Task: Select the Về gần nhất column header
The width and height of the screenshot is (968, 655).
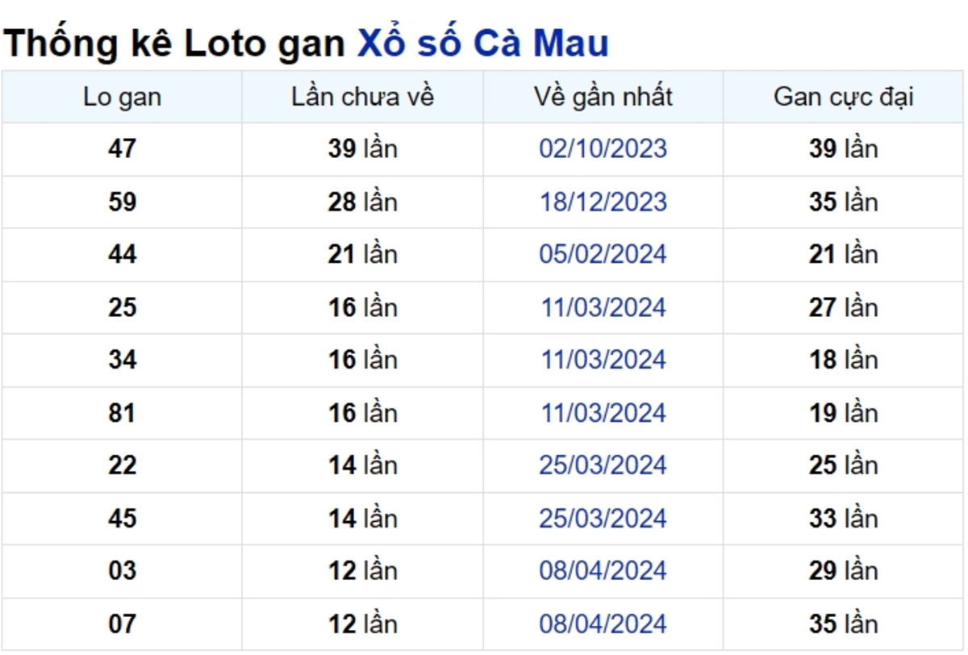Action: point(603,97)
